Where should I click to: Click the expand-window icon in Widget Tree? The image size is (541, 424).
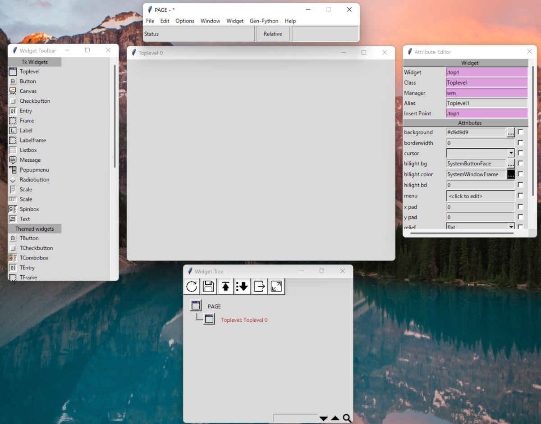(x=276, y=287)
